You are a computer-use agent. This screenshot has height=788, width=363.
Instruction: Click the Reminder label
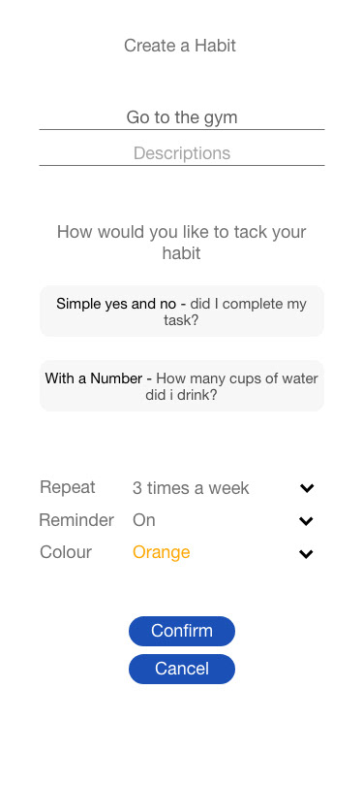click(x=76, y=520)
